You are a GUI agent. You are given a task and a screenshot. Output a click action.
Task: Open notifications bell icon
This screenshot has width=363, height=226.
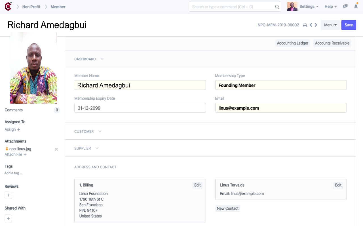pyautogui.click(x=356, y=7)
